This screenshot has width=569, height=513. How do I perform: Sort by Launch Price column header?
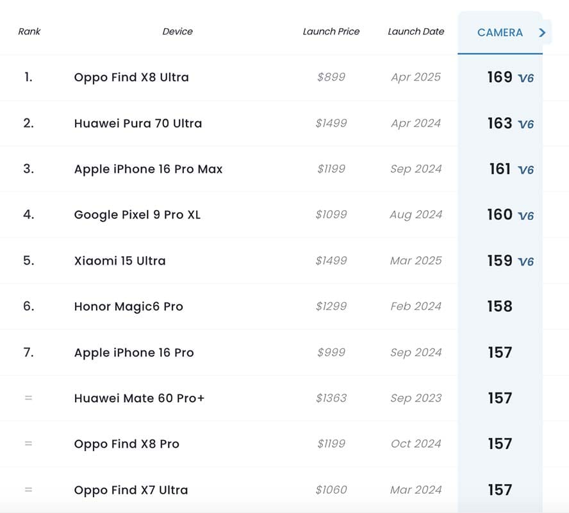(x=331, y=31)
